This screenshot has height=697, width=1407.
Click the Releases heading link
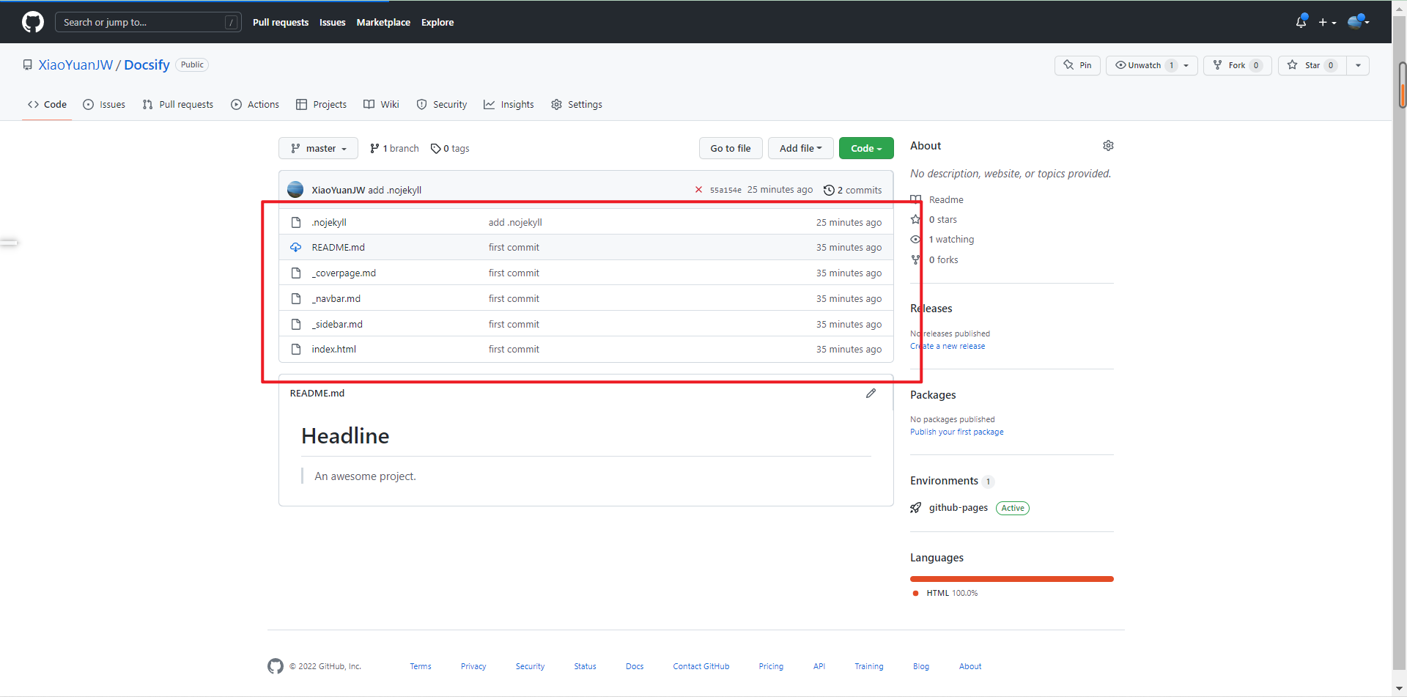pyautogui.click(x=931, y=309)
